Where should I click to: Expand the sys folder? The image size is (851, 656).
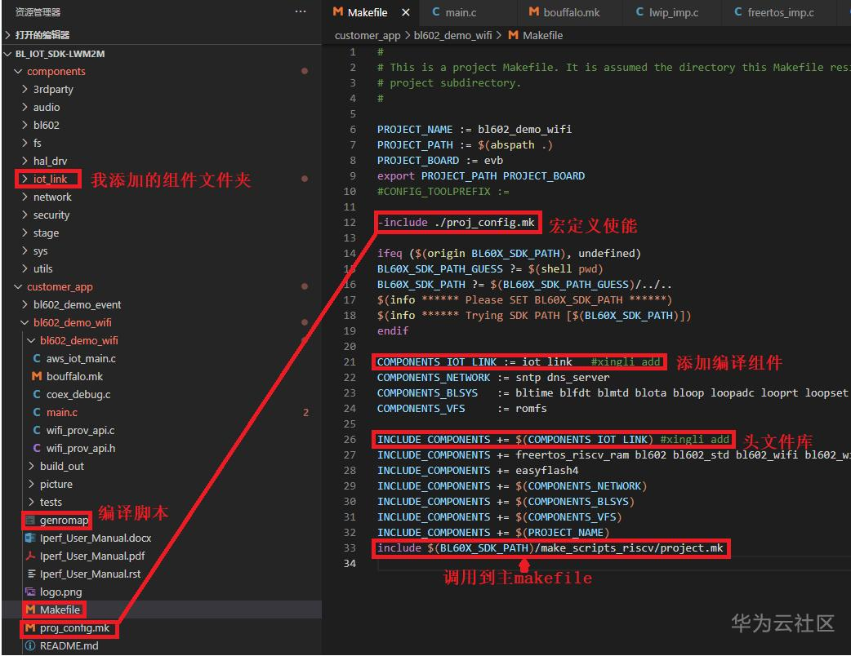(x=40, y=251)
